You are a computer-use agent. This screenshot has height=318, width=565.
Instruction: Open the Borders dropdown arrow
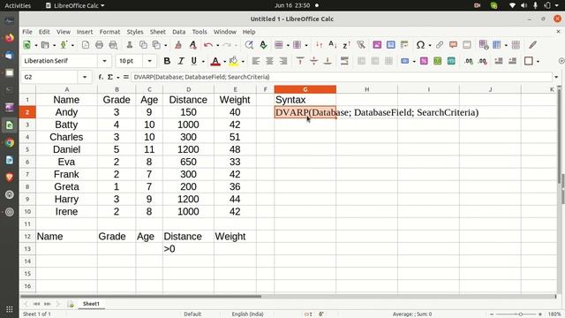click(x=538, y=61)
